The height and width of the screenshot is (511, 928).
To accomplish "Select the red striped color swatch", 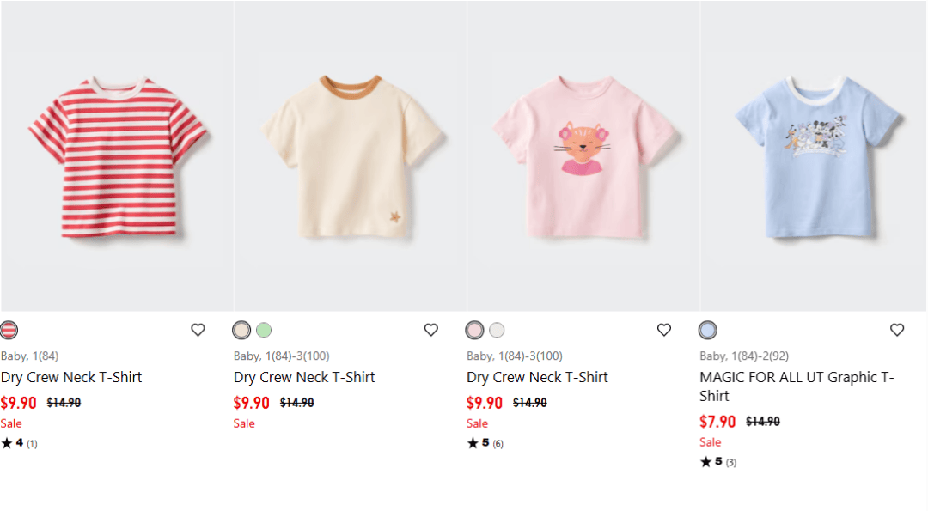I will click(9, 330).
